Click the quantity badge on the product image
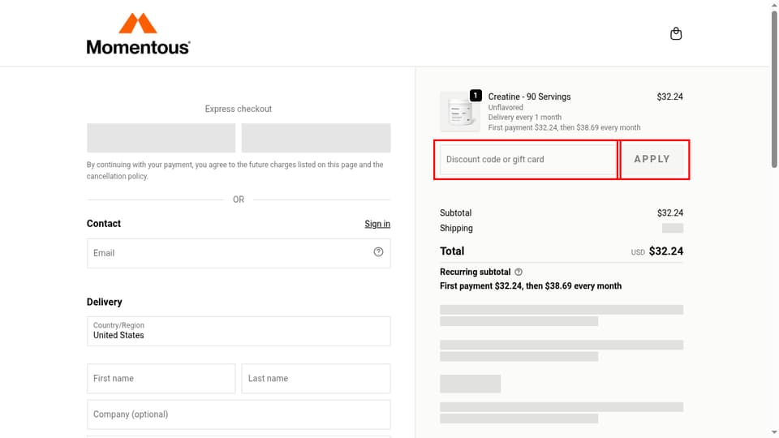Screen dimensions: 779x438 476,96
